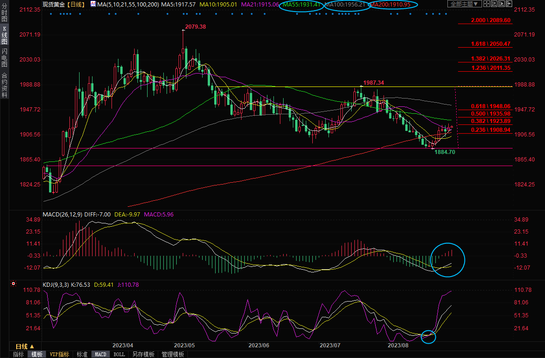
Task: Click the 0.382 \ 1923.89 Fibonacci level
Action: click(490, 121)
